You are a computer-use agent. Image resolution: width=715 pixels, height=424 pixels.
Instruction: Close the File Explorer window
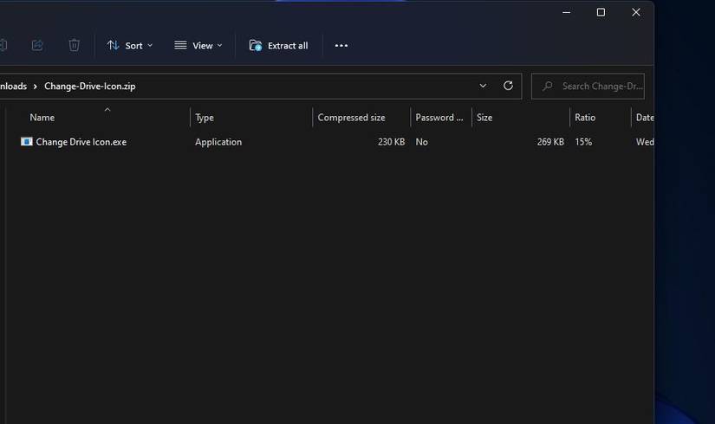636,12
